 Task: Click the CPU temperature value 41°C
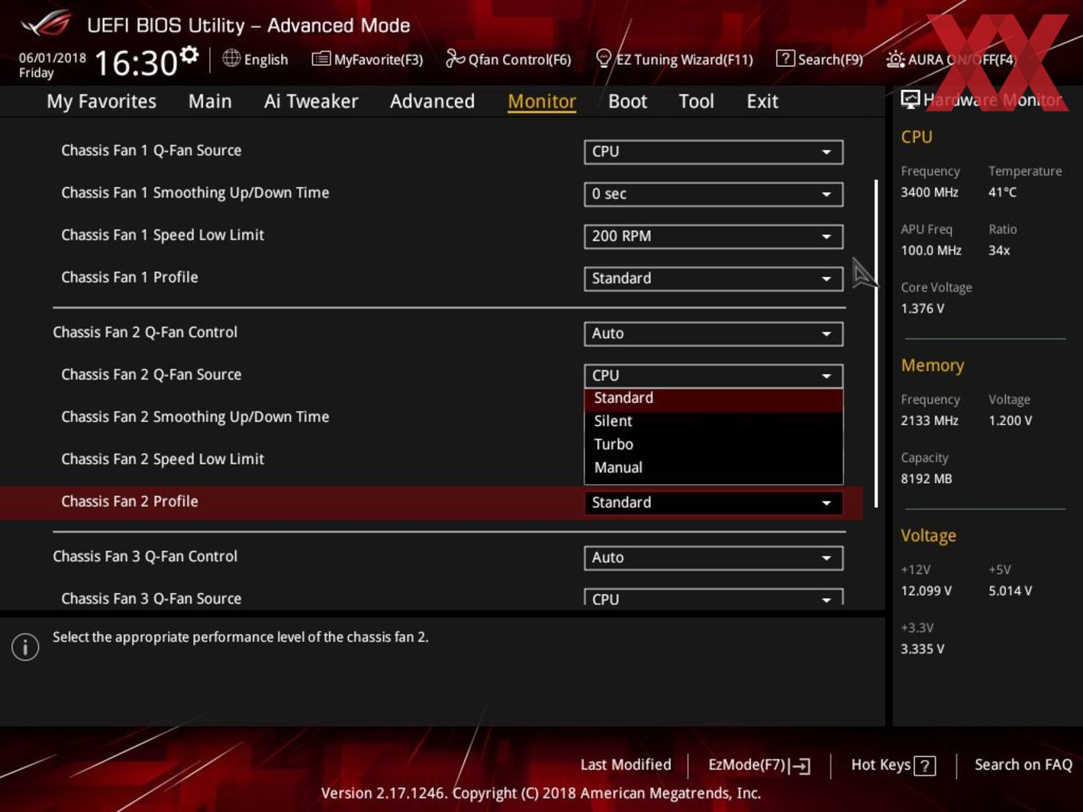(1003, 192)
